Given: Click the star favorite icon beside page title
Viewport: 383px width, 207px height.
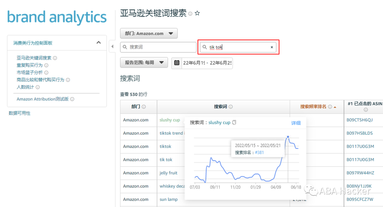Looking at the screenshot, I should (x=198, y=13).
